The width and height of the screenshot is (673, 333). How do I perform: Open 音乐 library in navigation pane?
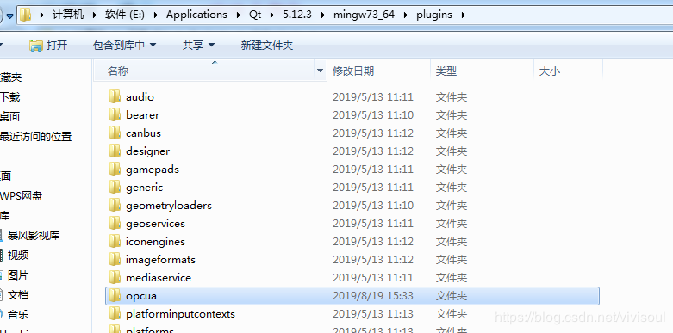tap(18, 315)
